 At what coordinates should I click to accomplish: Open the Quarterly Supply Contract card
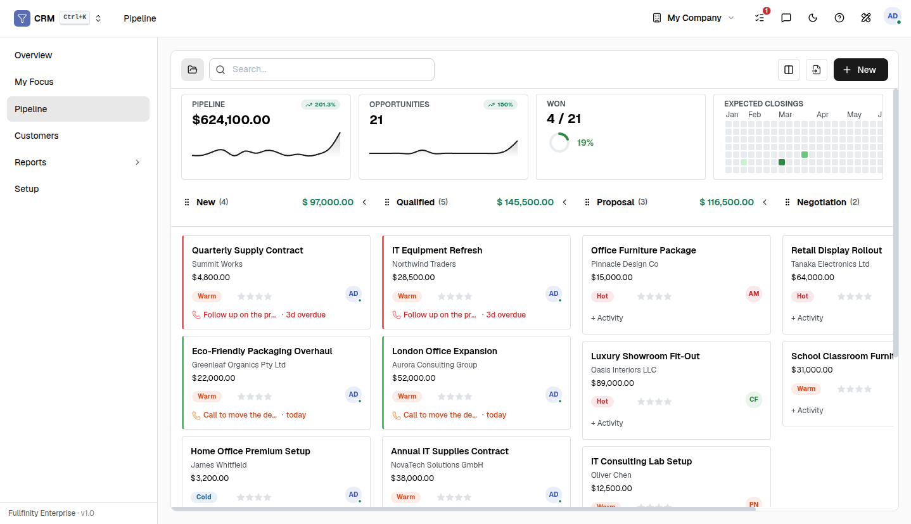(276, 283)
